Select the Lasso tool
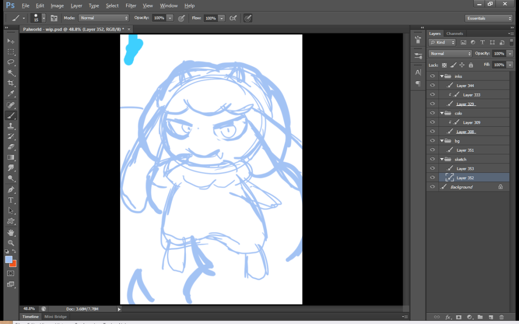The width and height of the screenshot is (519, 324). pos(11,62)
